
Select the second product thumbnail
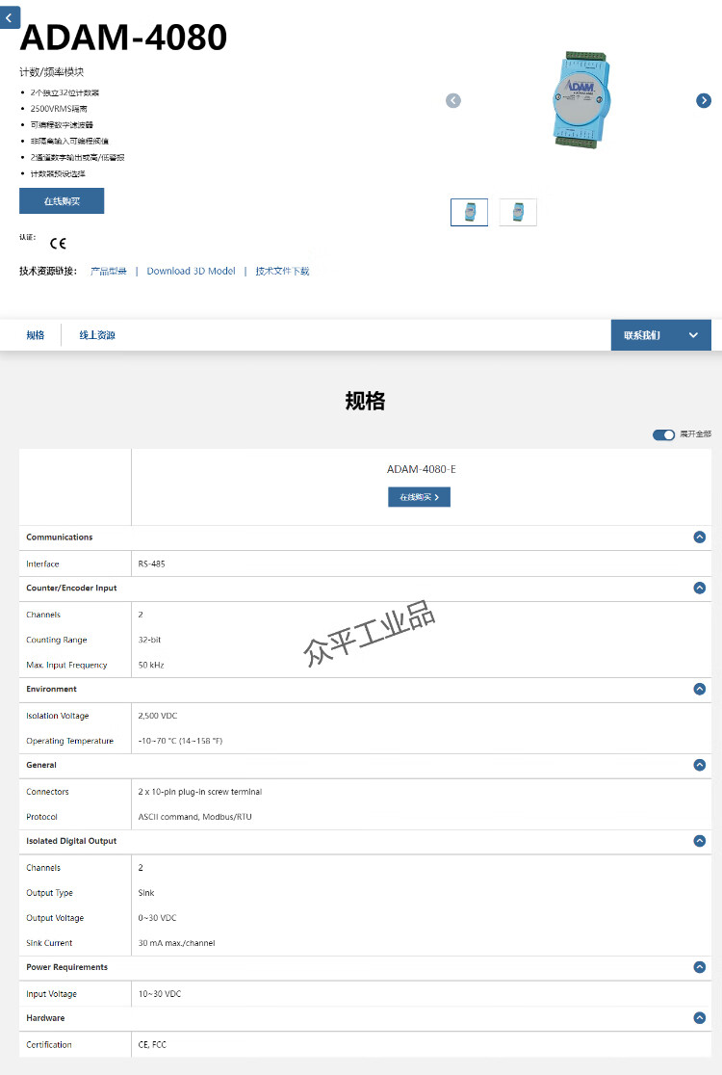[518, 212]
